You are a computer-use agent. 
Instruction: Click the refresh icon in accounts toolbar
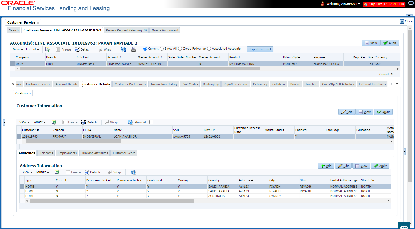pyautogui.click(x=124, y=49)
